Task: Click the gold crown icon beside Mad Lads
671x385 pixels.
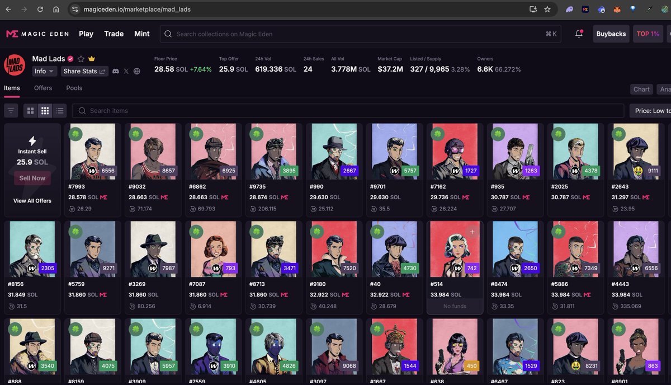Action: [92, 59]
